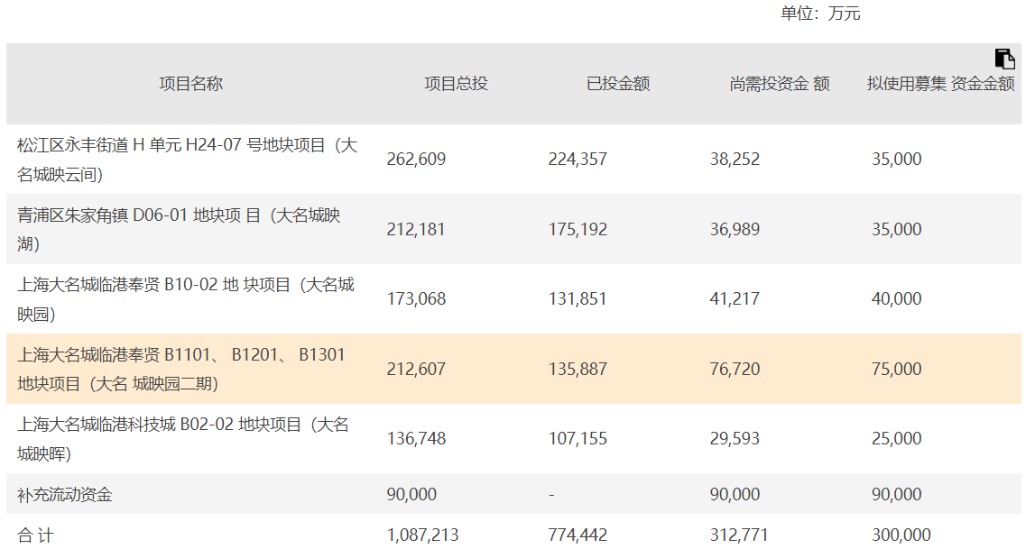The height and width of the screenshot is (558, 1035).
Task: Click the 75,000 raised funds cell
Action: [x=896, y=369]
